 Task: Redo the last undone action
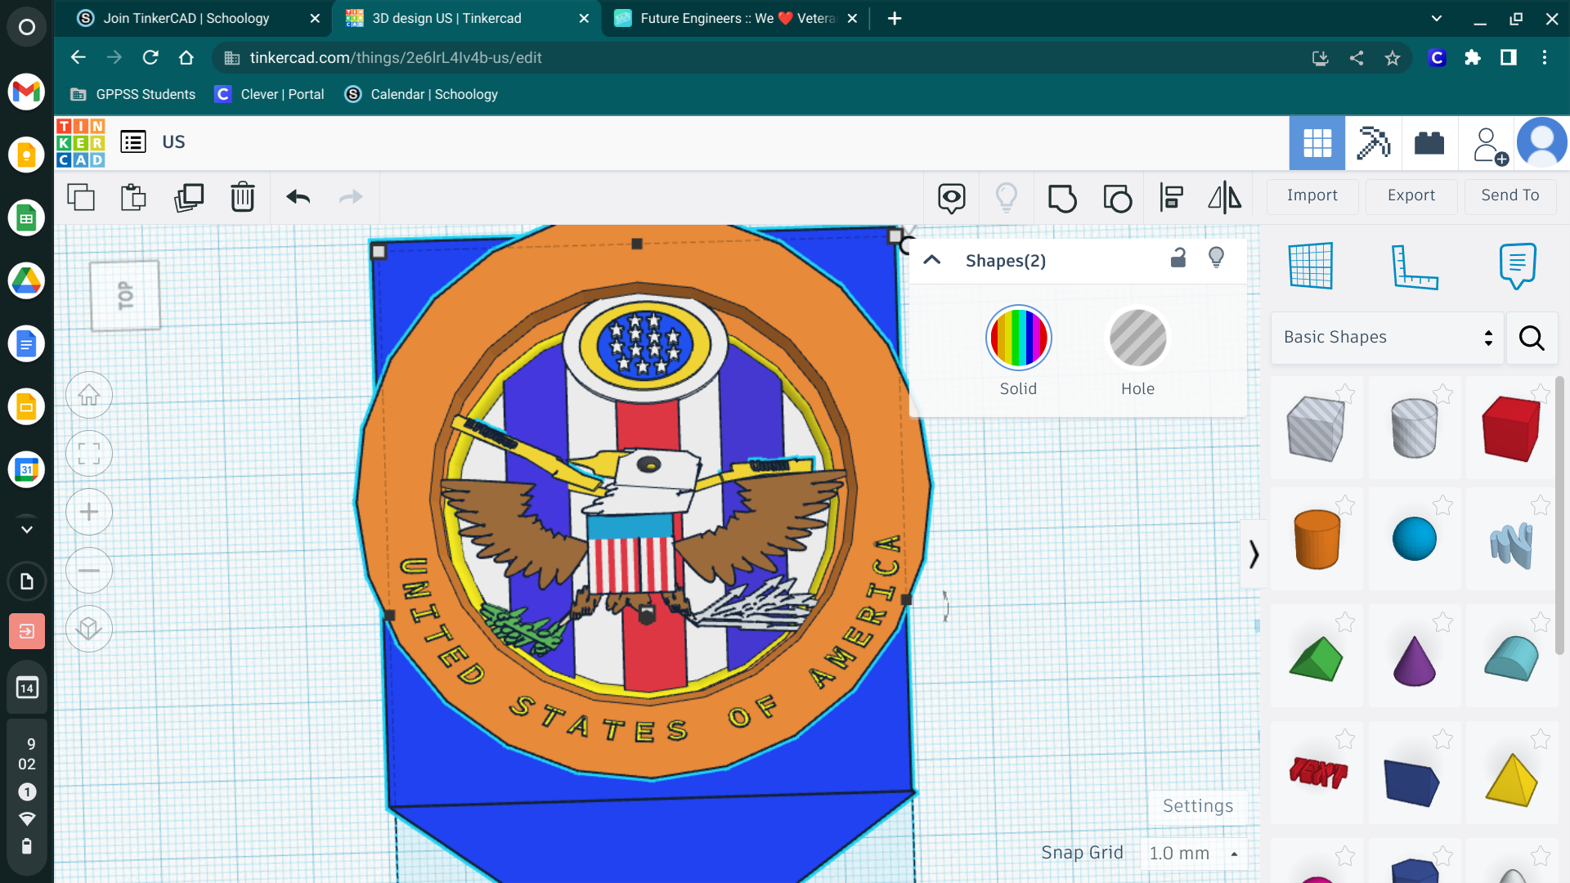click(x=351, y=197)
